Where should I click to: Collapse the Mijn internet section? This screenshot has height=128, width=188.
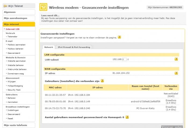click(19, 24)
